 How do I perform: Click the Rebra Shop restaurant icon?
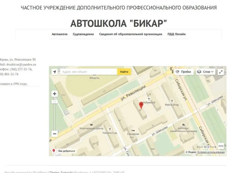172,101
